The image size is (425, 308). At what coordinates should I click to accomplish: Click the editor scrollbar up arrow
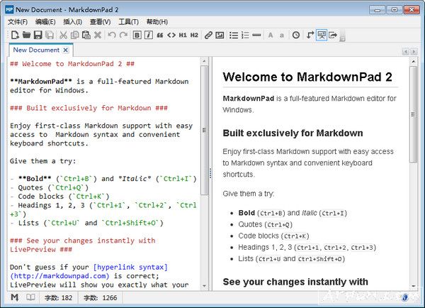[205, 61]
